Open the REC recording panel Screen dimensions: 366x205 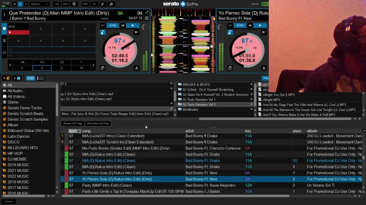tap(85, 4)
